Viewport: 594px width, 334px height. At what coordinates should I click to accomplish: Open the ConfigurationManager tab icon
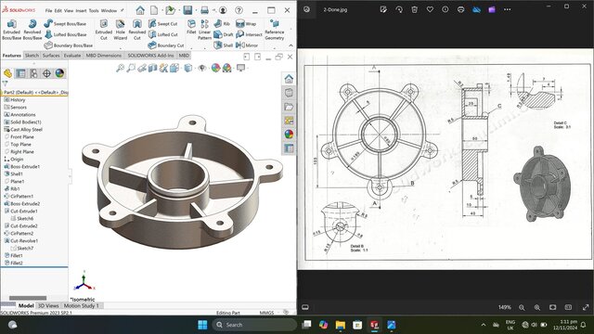pos(33,73)
